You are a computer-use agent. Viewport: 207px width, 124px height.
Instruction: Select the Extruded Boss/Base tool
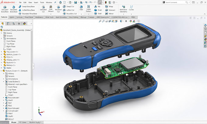[5, 9]
